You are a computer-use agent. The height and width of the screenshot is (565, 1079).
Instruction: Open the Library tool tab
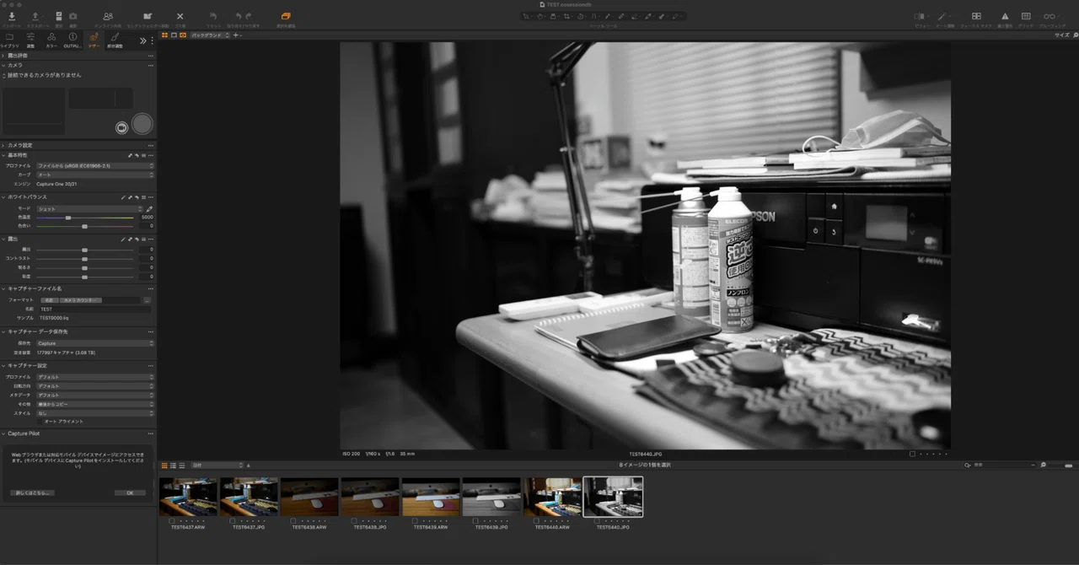click(x=9, y=39)
